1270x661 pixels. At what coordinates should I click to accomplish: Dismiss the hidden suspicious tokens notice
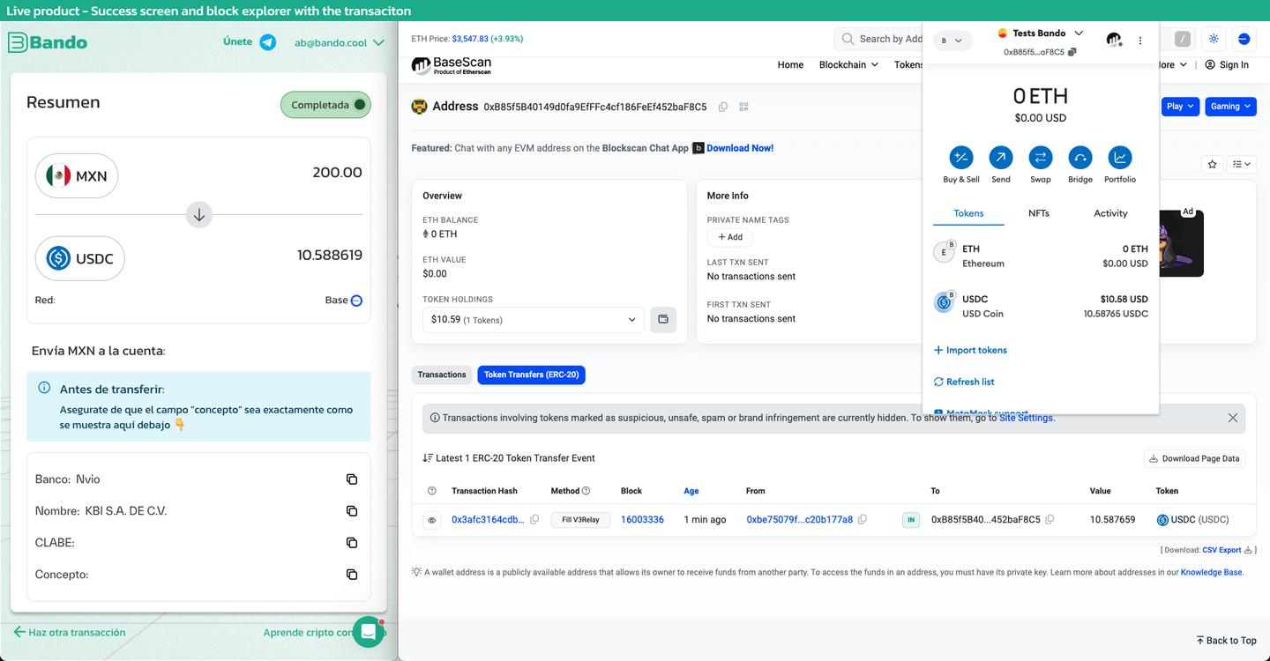[x=1233, y=418]
